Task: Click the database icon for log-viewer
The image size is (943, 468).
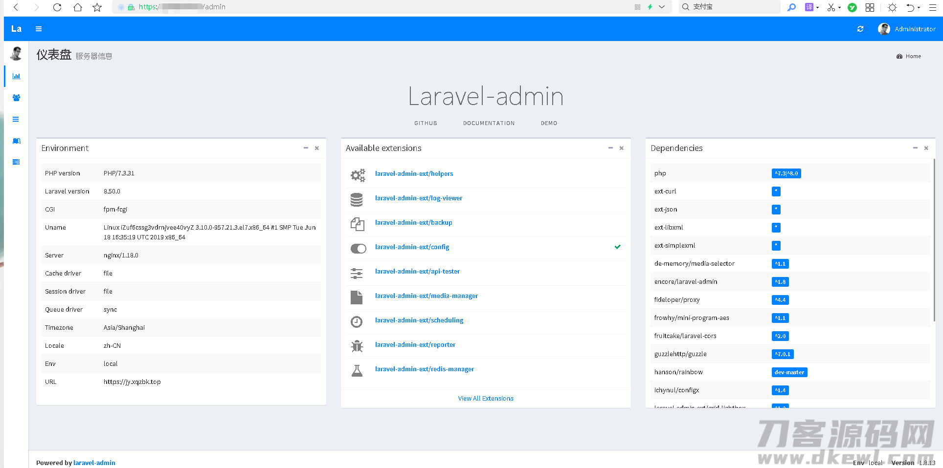Action: (x=357, y=199)
